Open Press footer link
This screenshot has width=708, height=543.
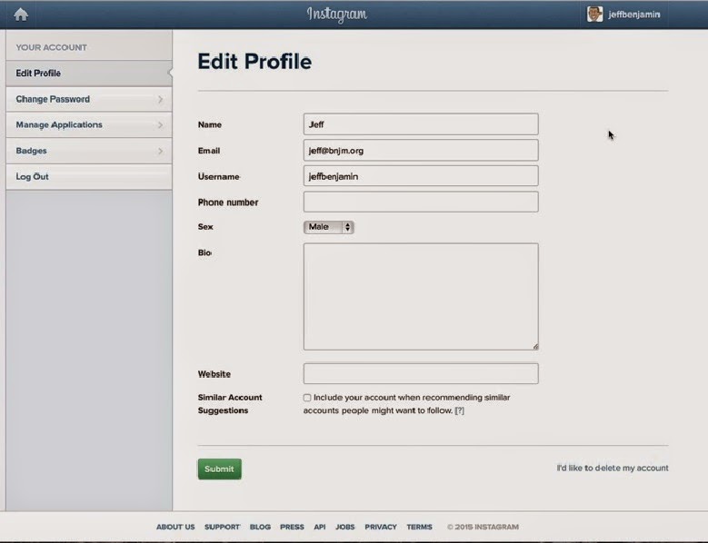click(x=292, y=527)
